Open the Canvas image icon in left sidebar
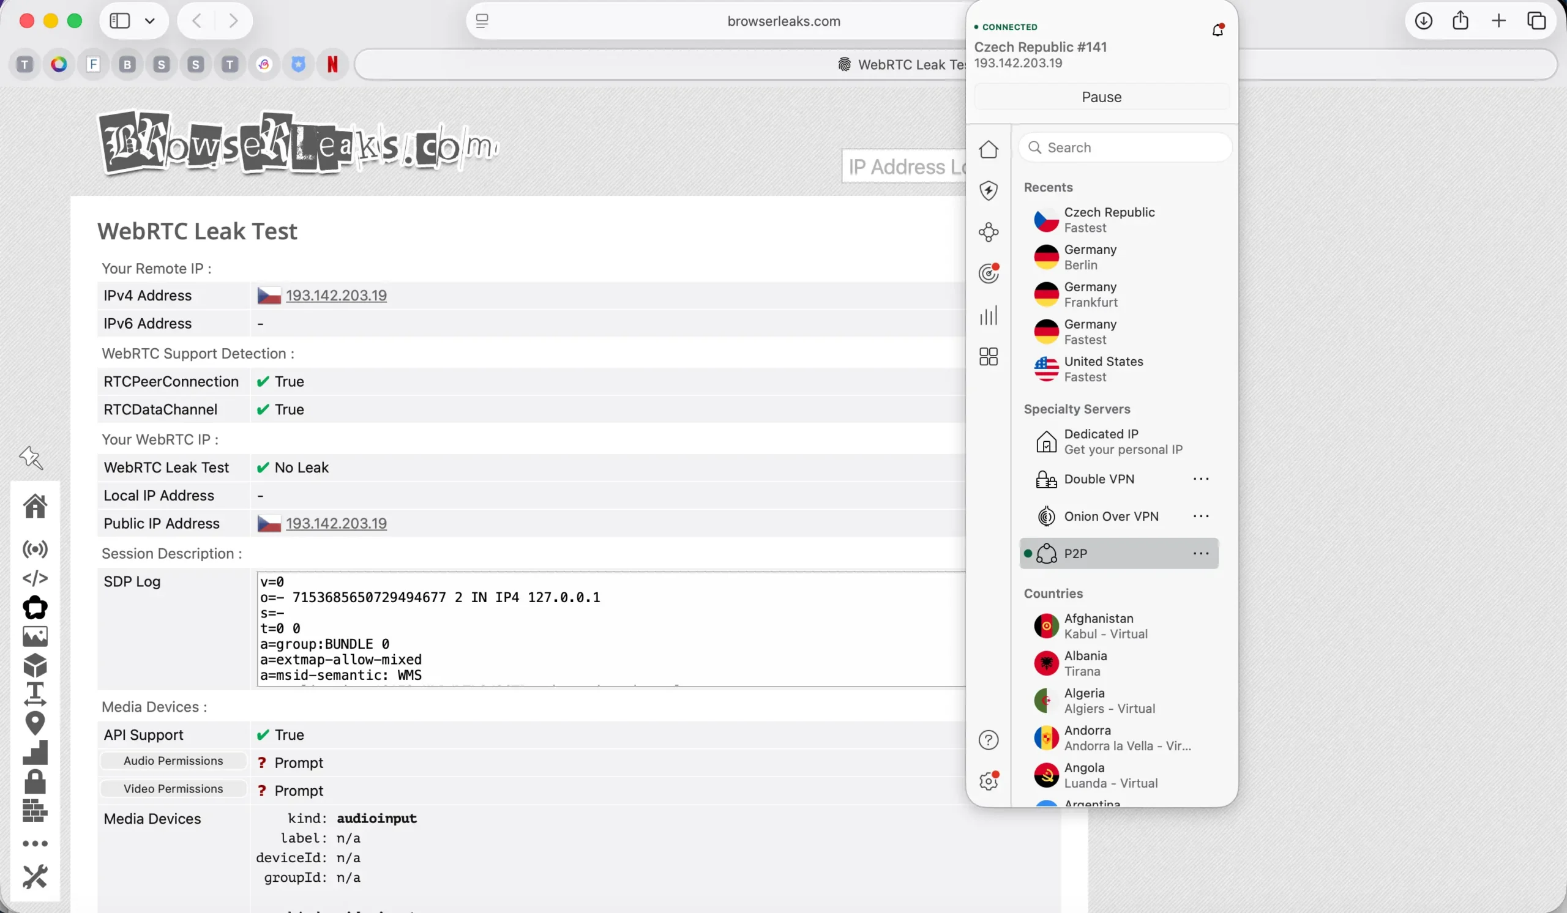Viewport: 1567px width, 913px height. click(x=36, y=636)
